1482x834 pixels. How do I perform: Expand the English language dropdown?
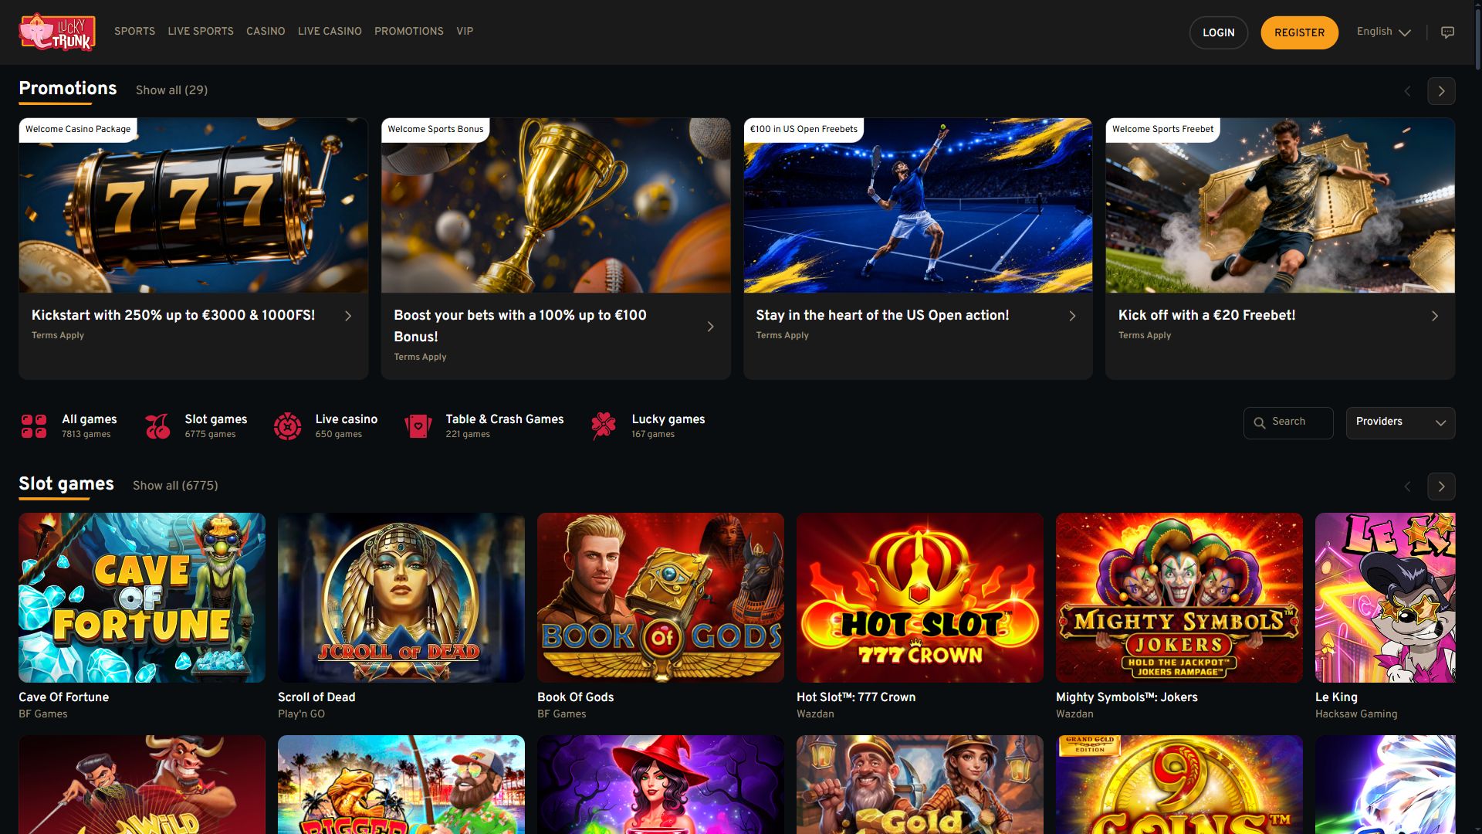pyautogui.click(x=1384, y=32)
